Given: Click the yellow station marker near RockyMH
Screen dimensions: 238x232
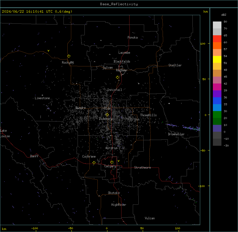Looking at the screenshot, I should (69, 56).
